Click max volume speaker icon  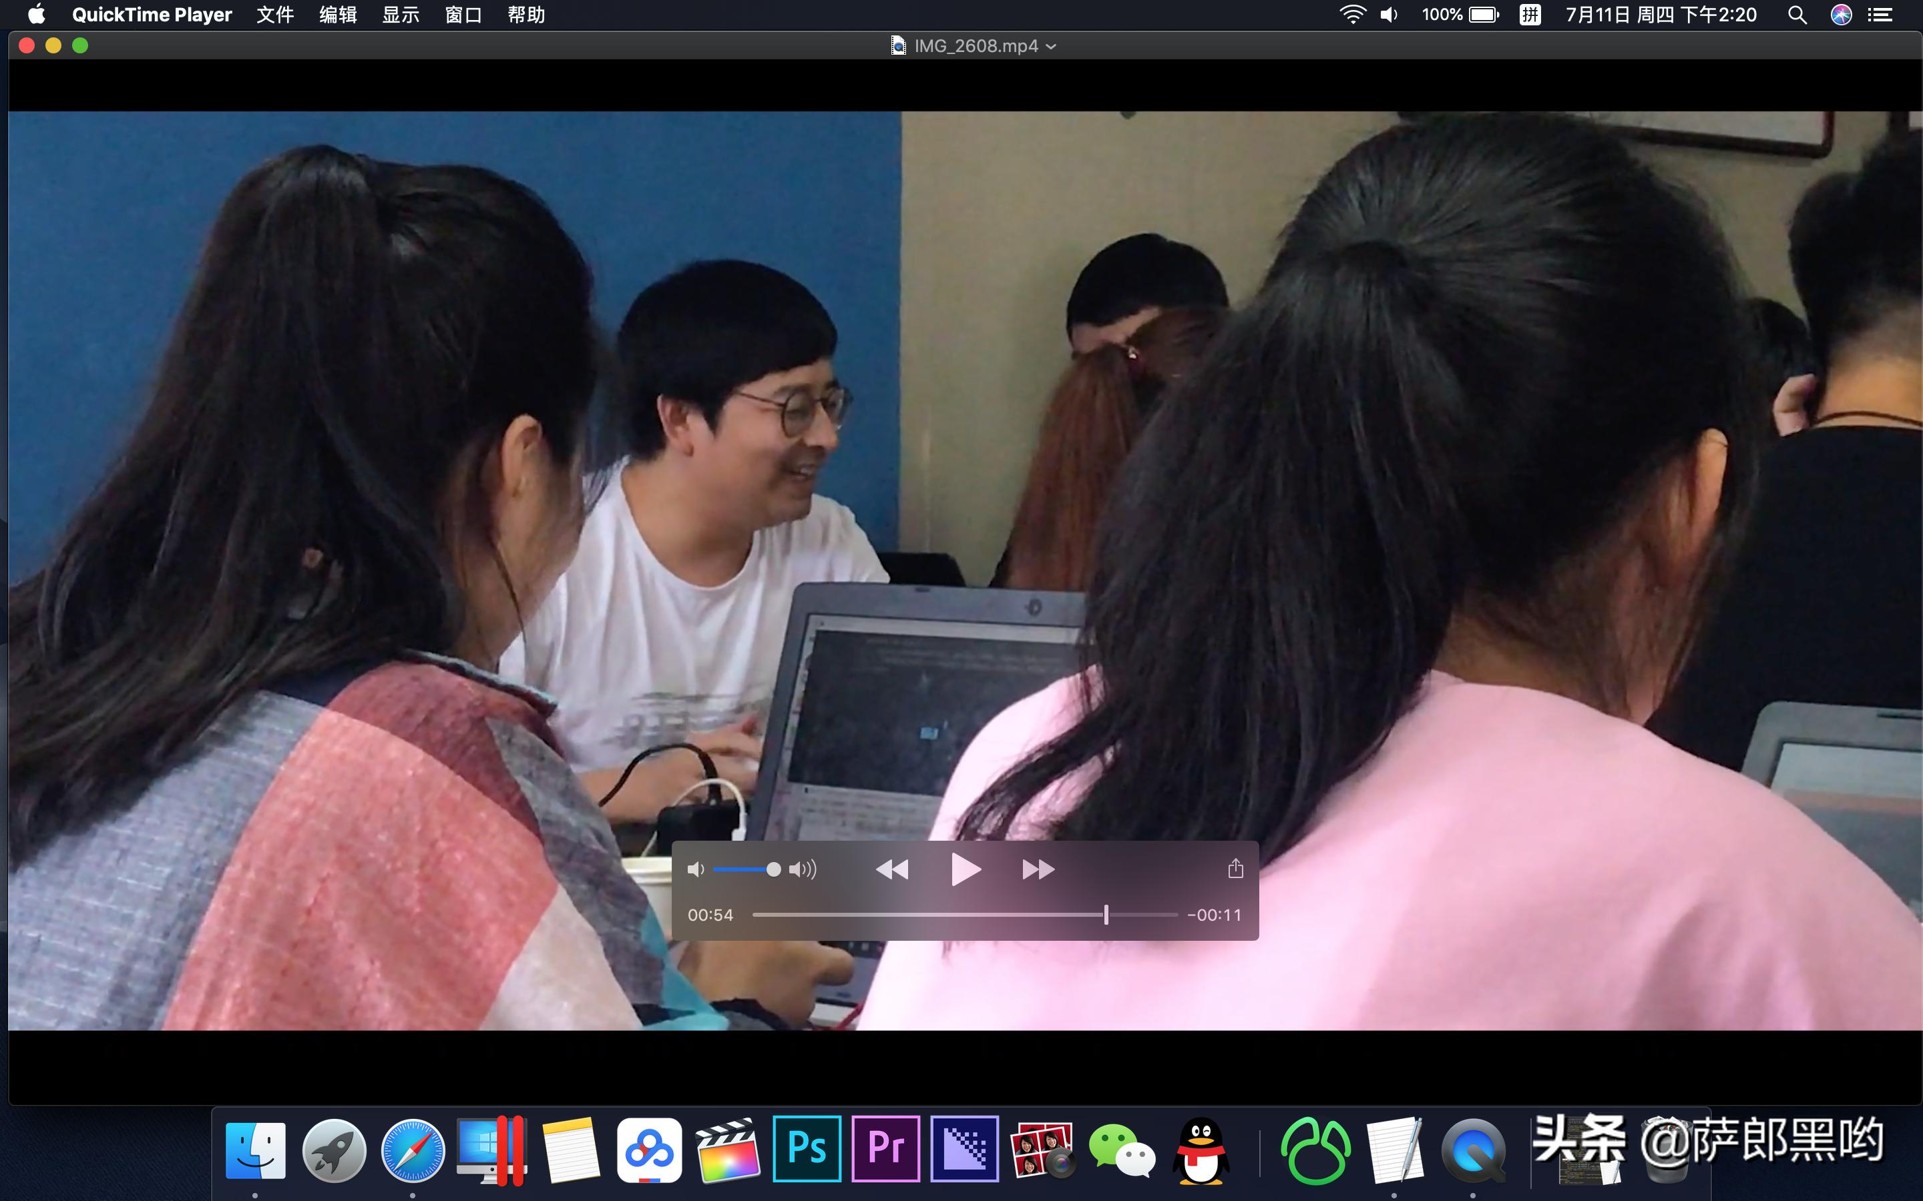[x=803, y=869]
